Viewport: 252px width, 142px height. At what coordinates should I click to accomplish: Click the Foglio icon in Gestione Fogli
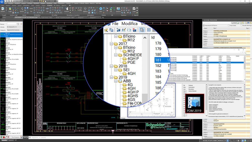[10, 10]
